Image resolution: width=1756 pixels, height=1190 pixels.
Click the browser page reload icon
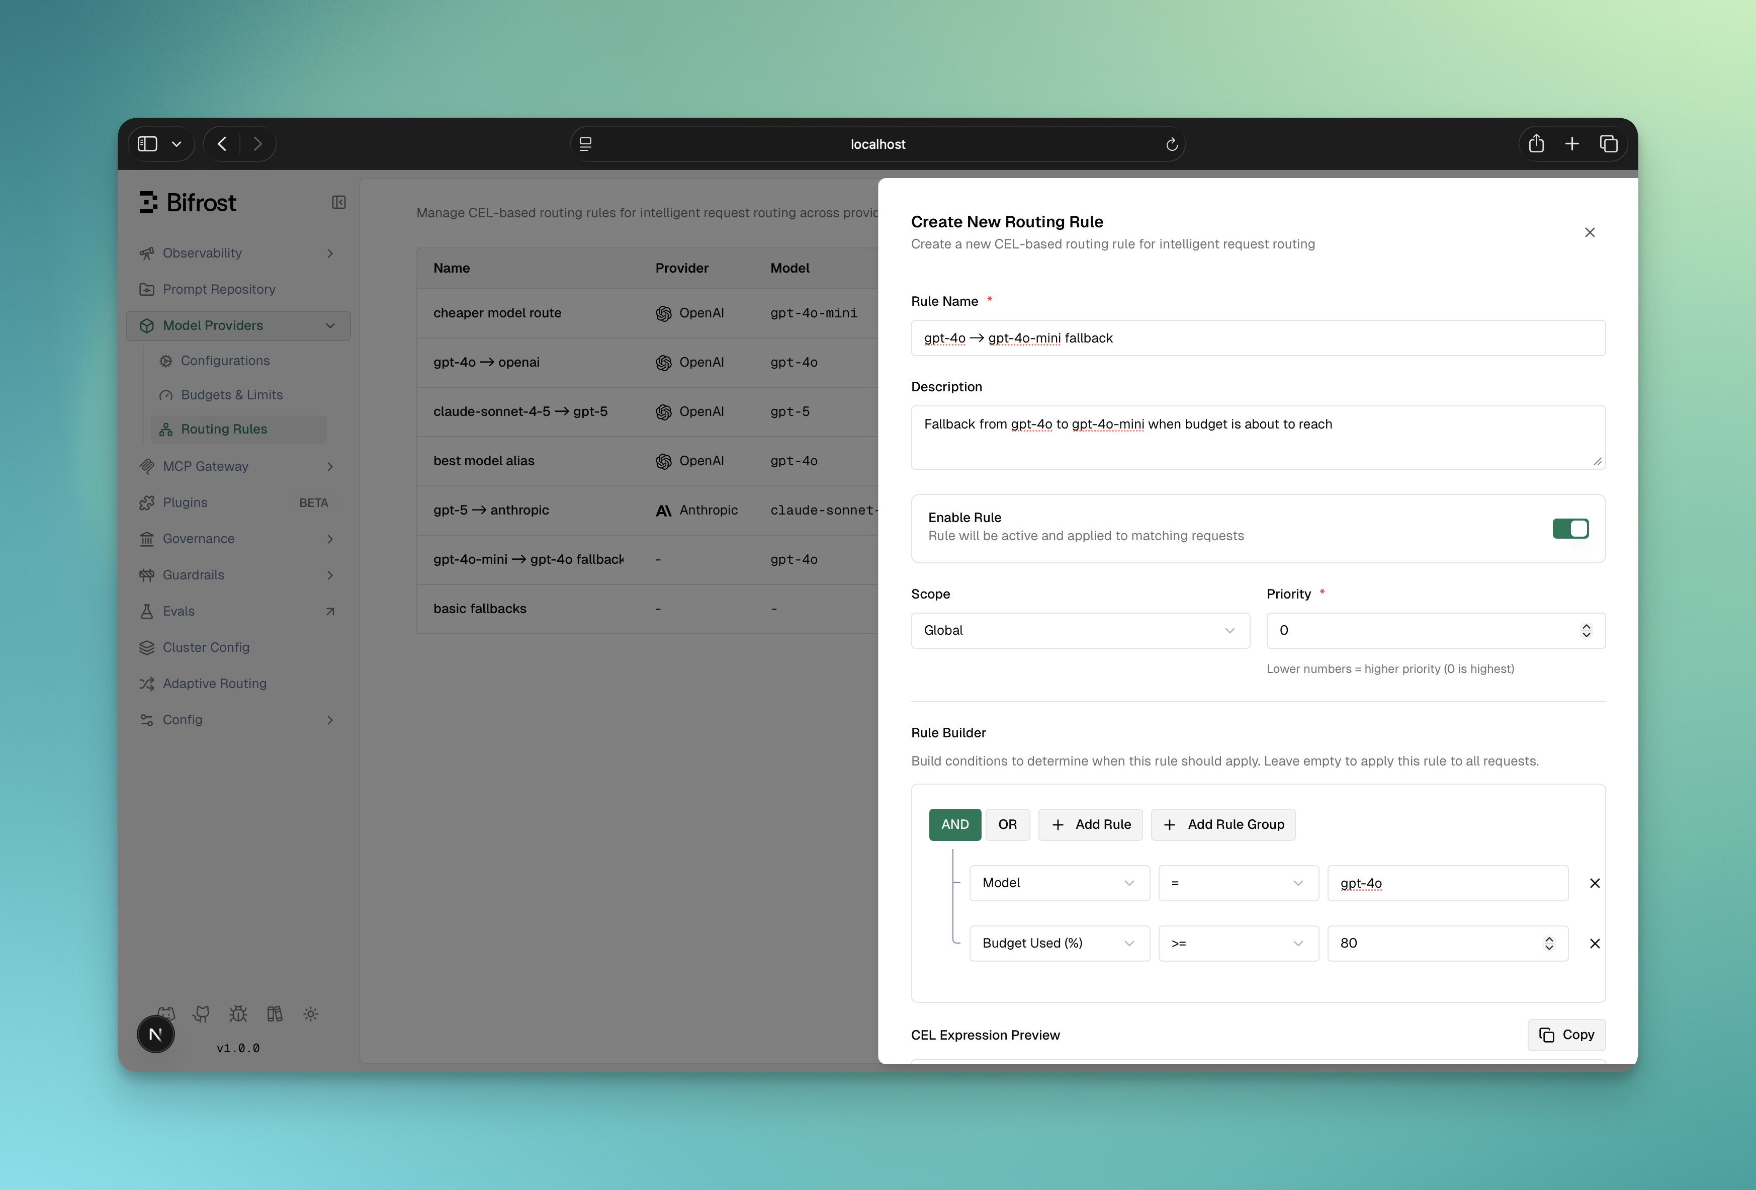1171,144
